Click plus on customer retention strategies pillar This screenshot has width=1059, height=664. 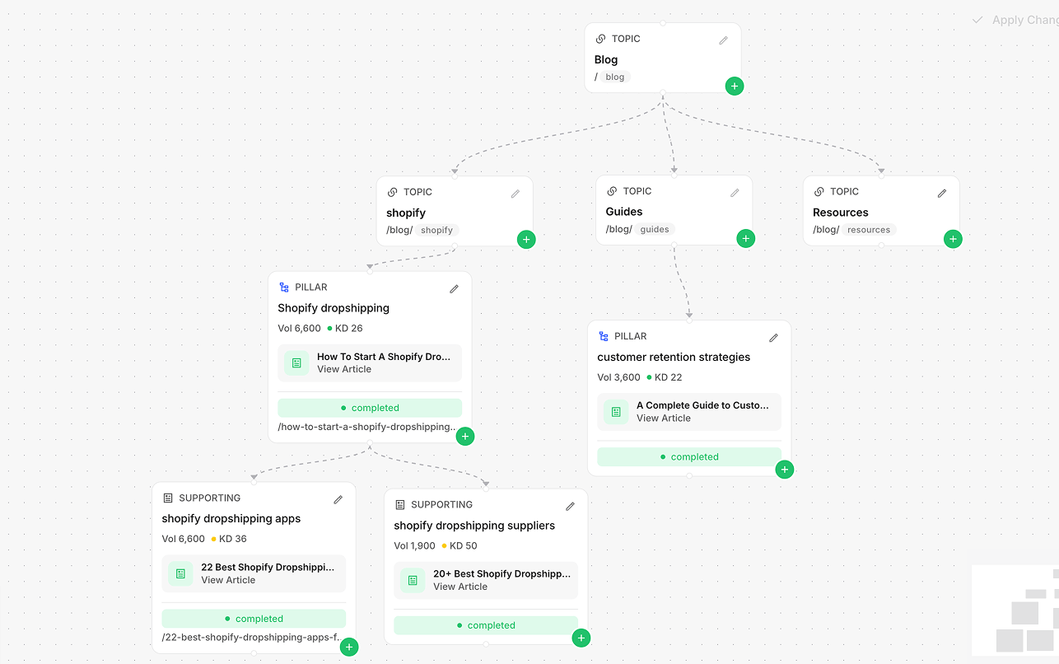pyautogui.click(x=785, y=469)
